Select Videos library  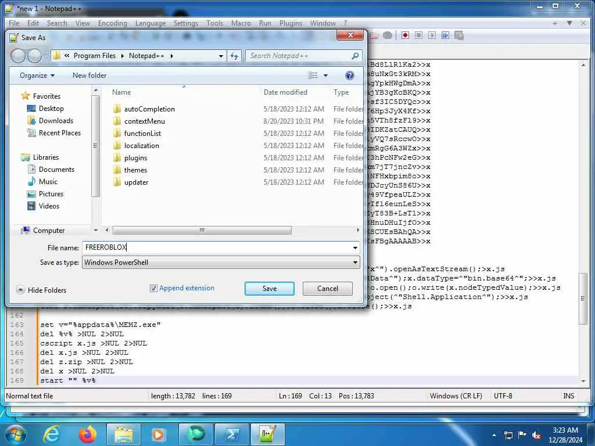point(49,206)
